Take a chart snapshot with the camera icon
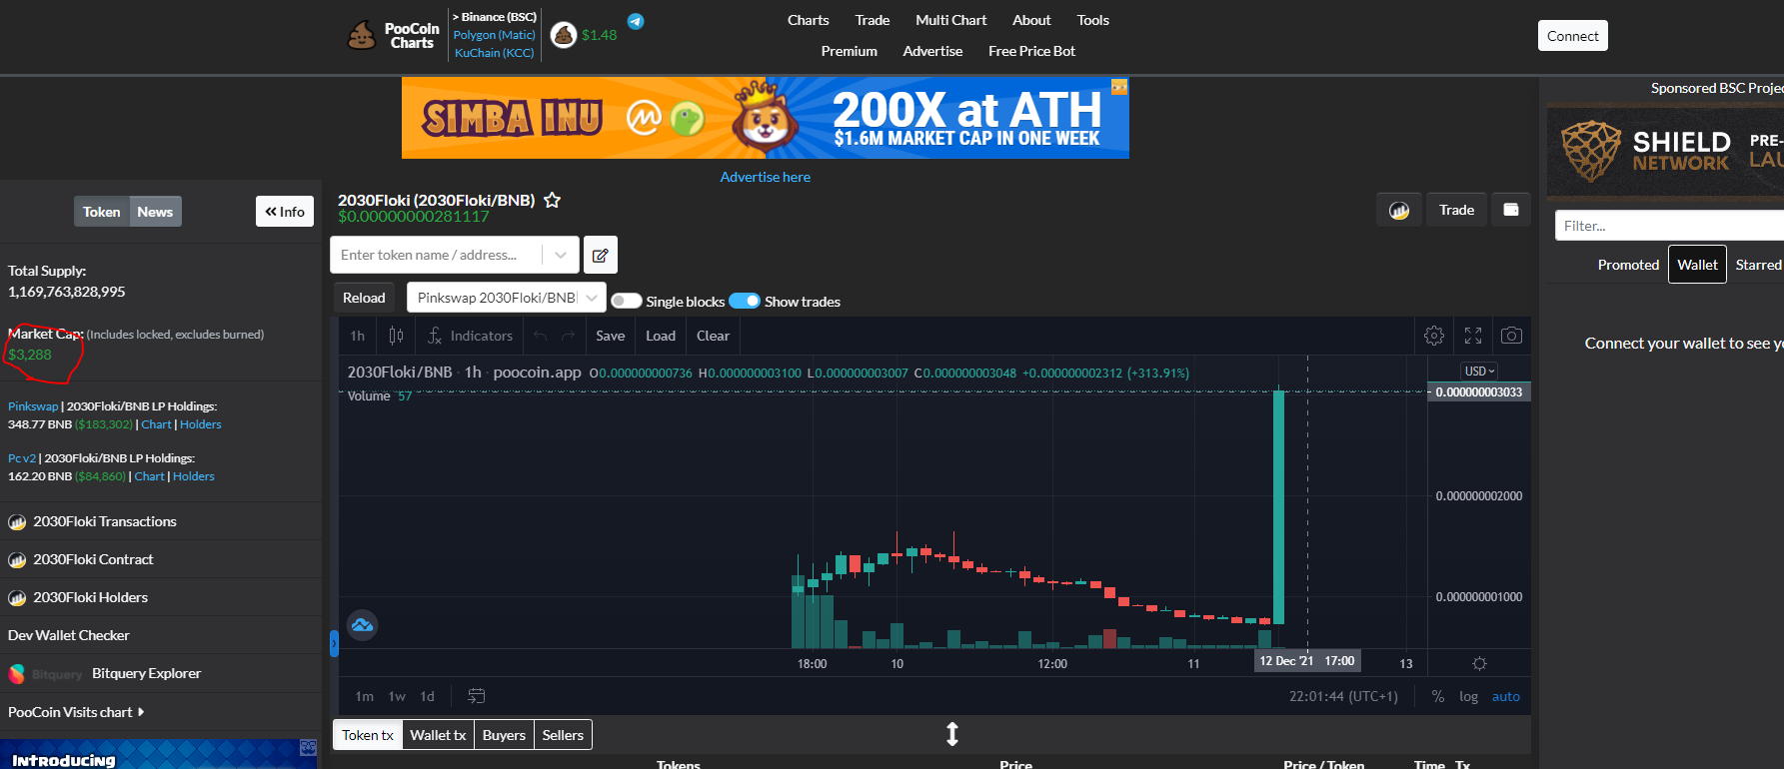 pyautogui.click(x=1511, y=336)
